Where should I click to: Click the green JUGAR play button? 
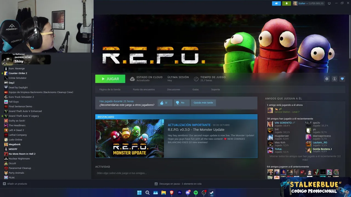tap(110, 79)
